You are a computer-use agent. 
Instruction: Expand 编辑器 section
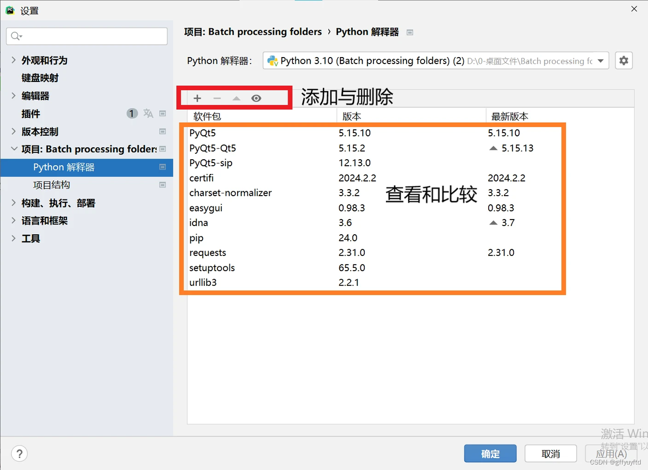tap(14, 96)
